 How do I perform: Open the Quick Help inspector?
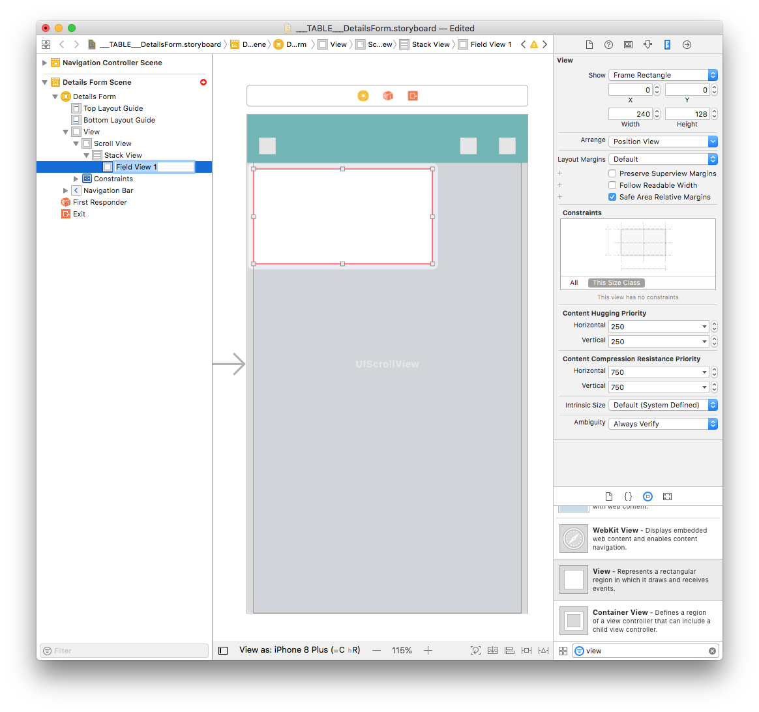click(608, 44)
